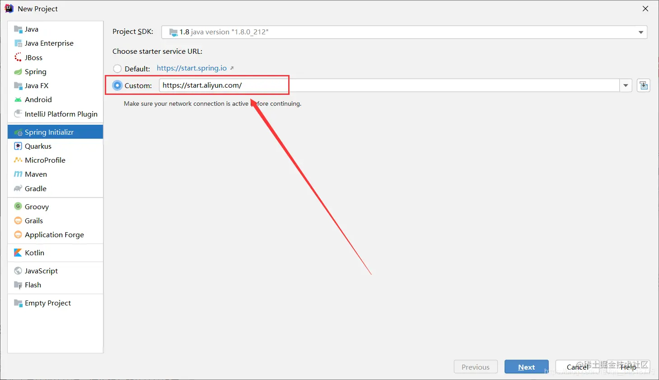Click into the custom URL input field
This screenshot has height=380, width=659.
point(389,85)
